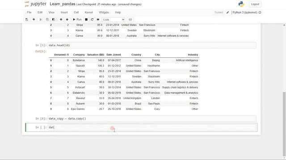Click the Out[5] output prompt
286x160 pixels.
pos(41,52)
